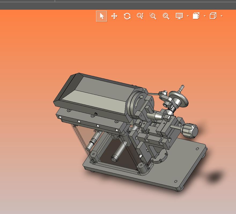Click the small crank handle atop the handwheel
Screen dimensions: 236x214
coord(182,87)
